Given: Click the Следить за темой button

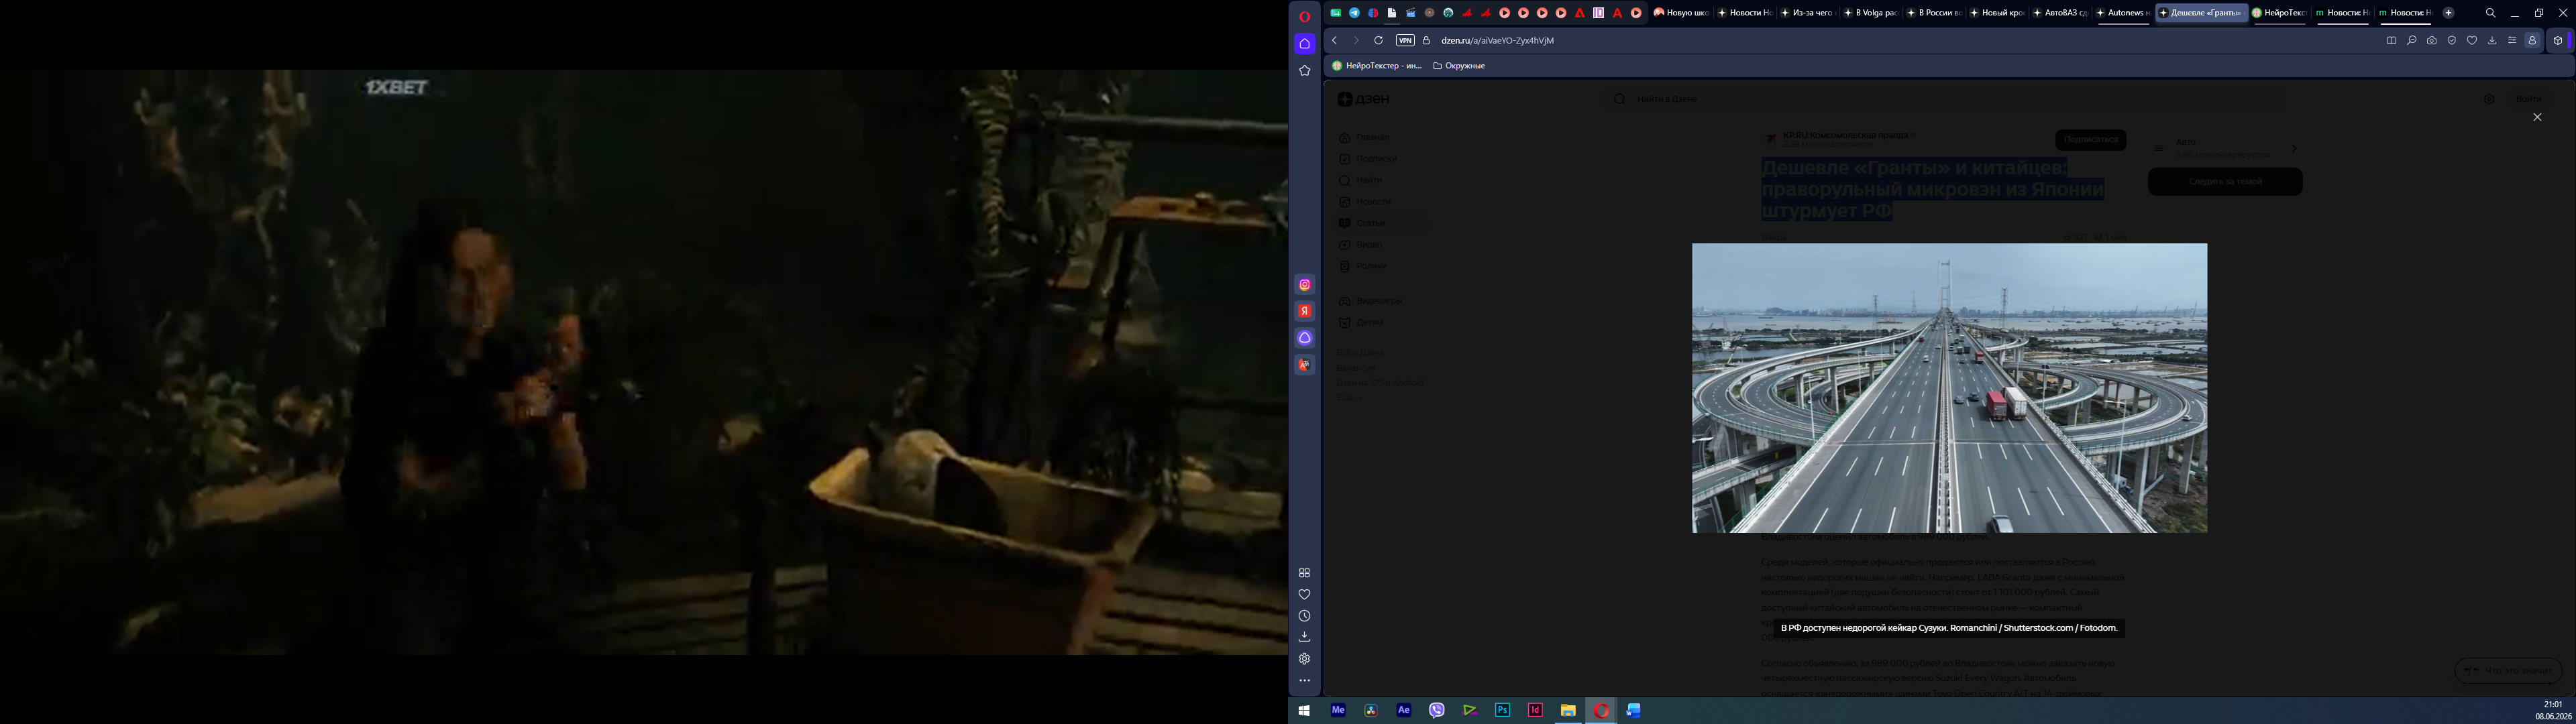Looking at the screenshot, I should coord(2225,182).
